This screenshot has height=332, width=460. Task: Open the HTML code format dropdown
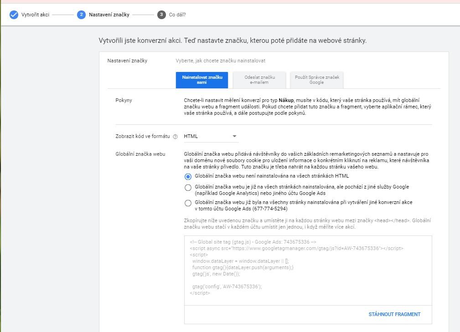coord(211,137)
